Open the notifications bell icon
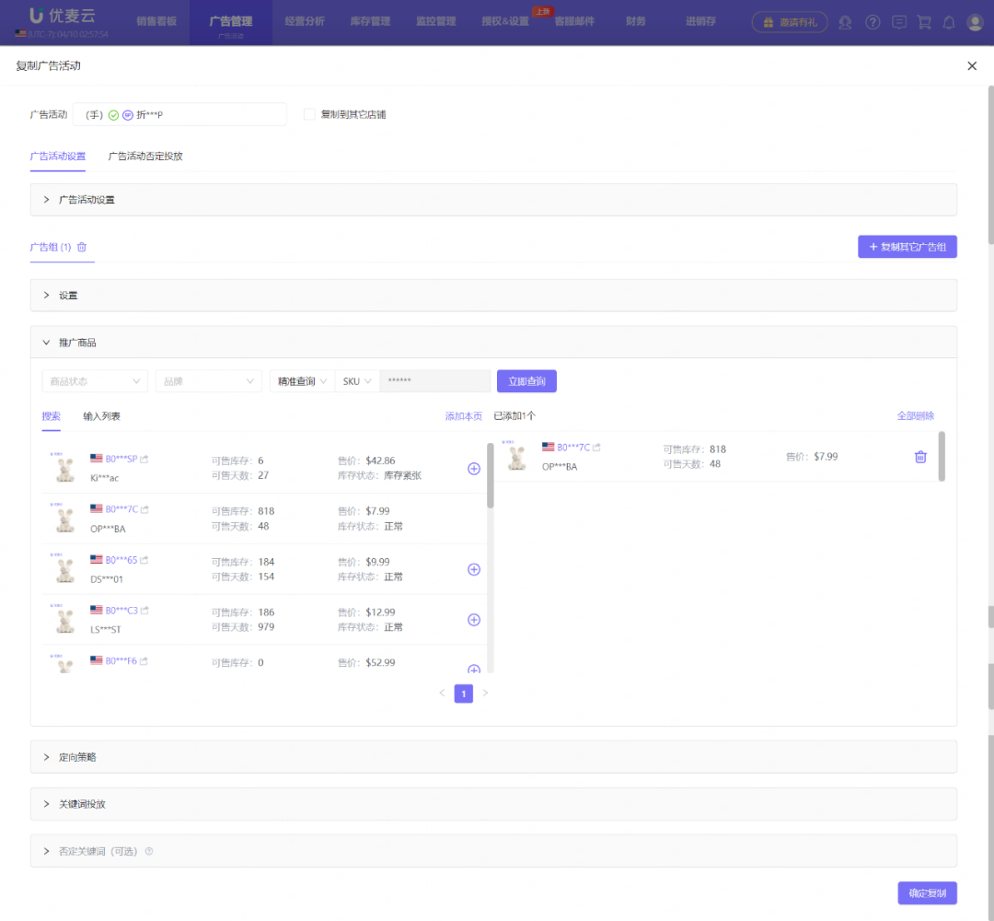 click(x=949, y=23)
